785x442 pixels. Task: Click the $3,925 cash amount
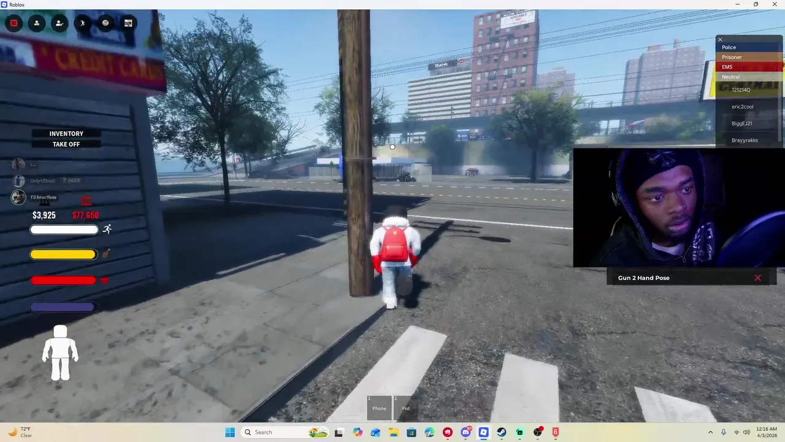(44, 215)
